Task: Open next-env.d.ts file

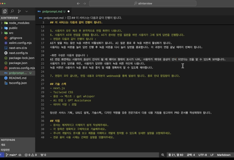Action: 18,48
